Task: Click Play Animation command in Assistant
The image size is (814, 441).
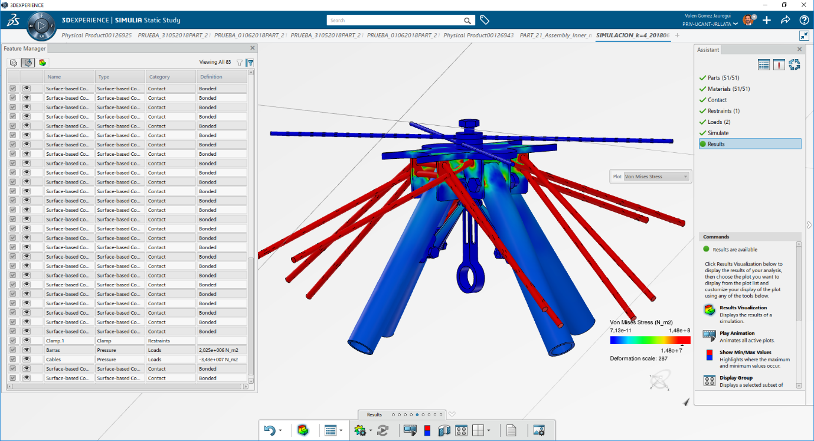Action: 737,333
